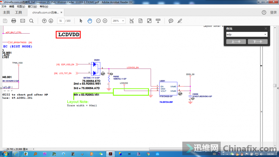Screen dimensions: 279x157
Task: Open the 视图(V) menu
Action: pos(21,6)
